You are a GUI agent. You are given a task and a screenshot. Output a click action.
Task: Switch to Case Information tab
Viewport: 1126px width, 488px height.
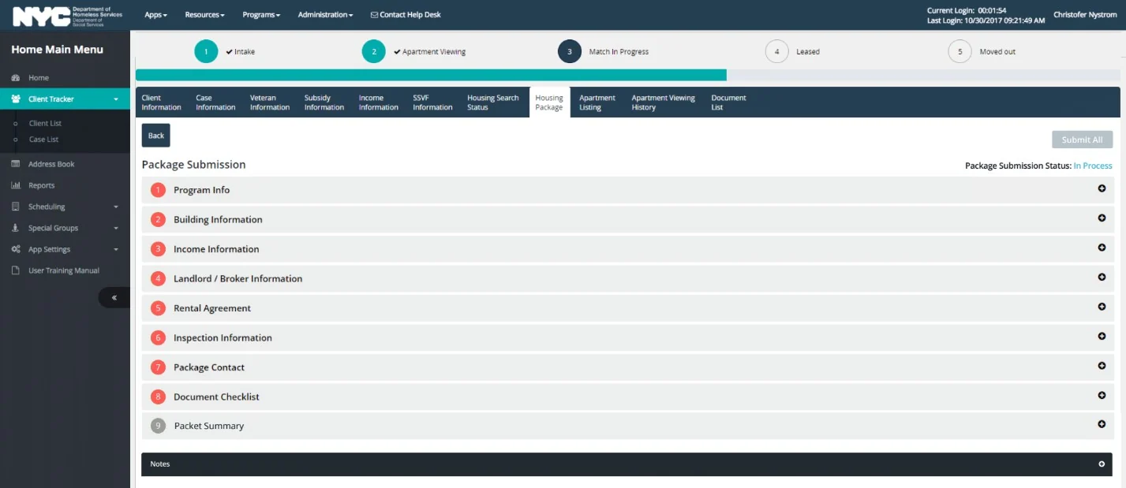[215, 102]
